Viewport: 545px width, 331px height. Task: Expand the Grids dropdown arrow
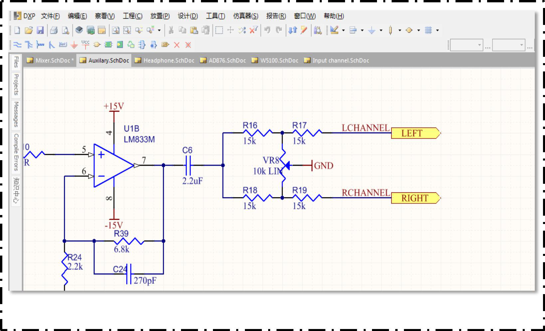coord(438,31)
